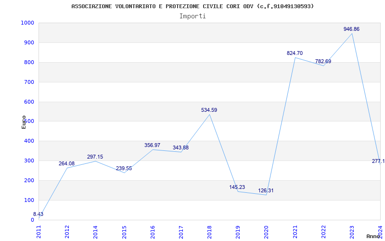The width and height of the screenshot is (385, 241).
Task: Click x-axis year 2018
Action: (210, 232)
